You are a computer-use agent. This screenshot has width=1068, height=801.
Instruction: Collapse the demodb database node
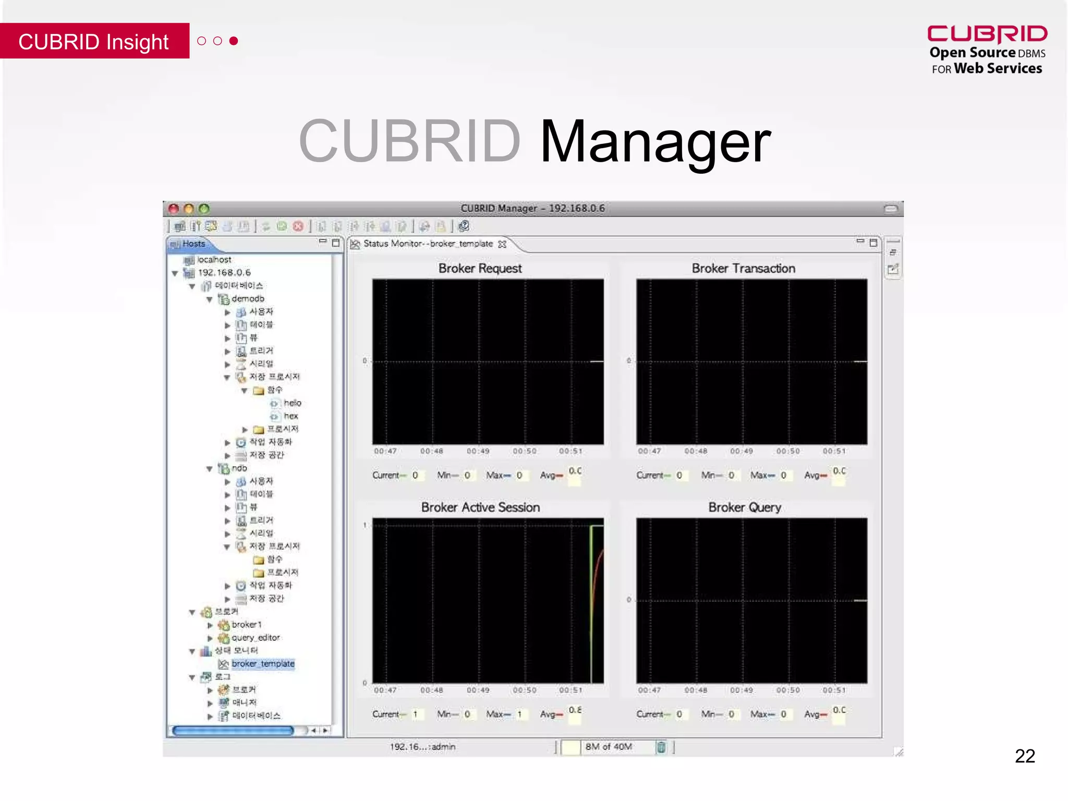[x=210, y=299]
